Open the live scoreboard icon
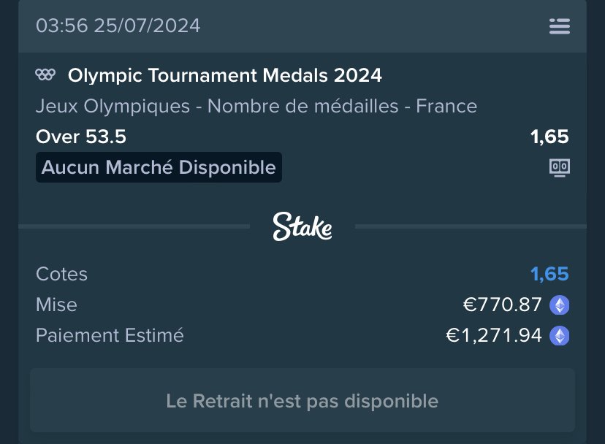Viewport: 605px width, 444px height. click(560, 168)
